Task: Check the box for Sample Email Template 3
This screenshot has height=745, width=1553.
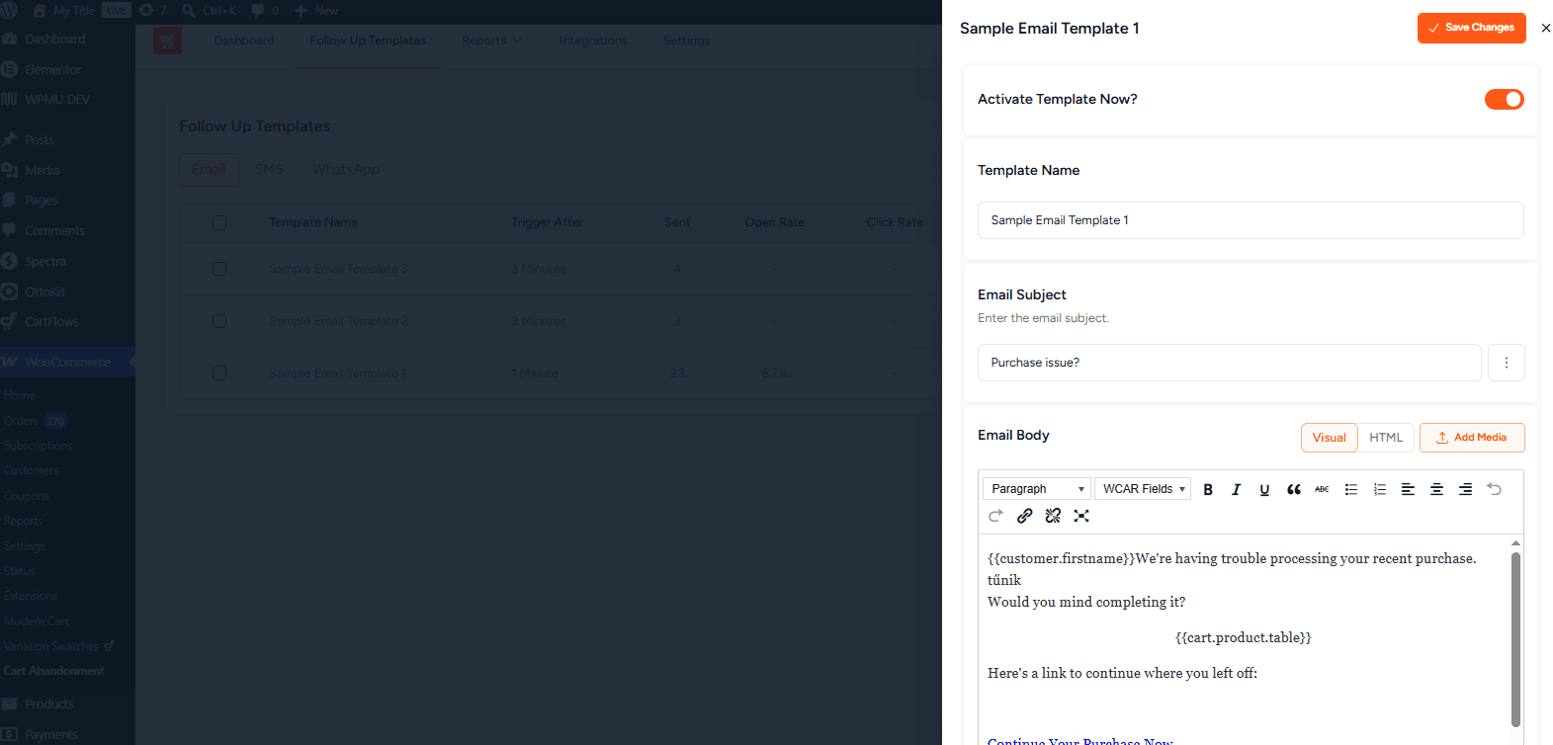Action: [219, 269]
